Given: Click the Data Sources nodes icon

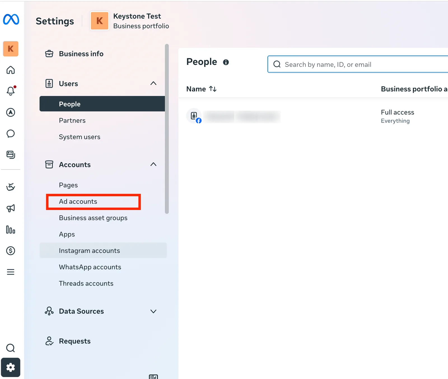Looking at the screenshot, I should pyautogui.click(x=49, y=311).
